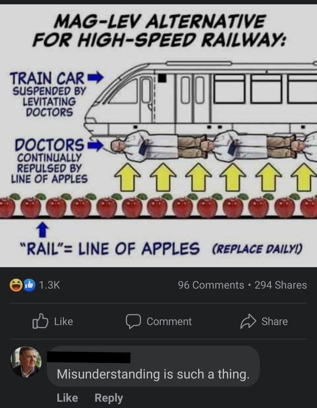Open the mag-lev meme image

[x=158, y=135]
